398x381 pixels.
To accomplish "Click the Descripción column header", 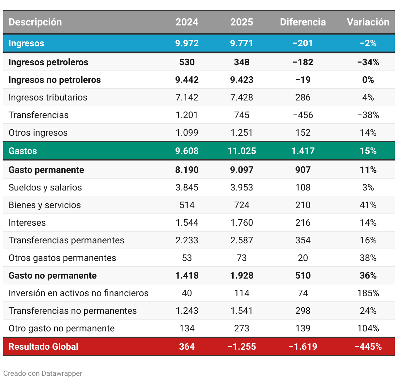I will (35, 22).
